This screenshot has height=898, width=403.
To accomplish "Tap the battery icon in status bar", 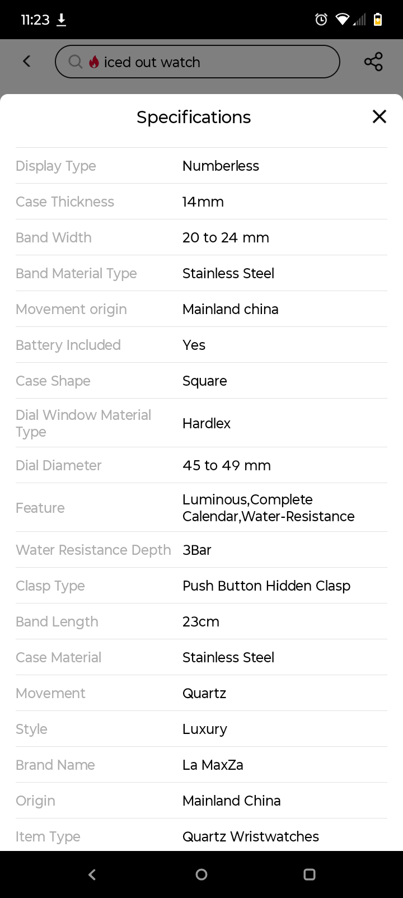I will click(378, 20).
